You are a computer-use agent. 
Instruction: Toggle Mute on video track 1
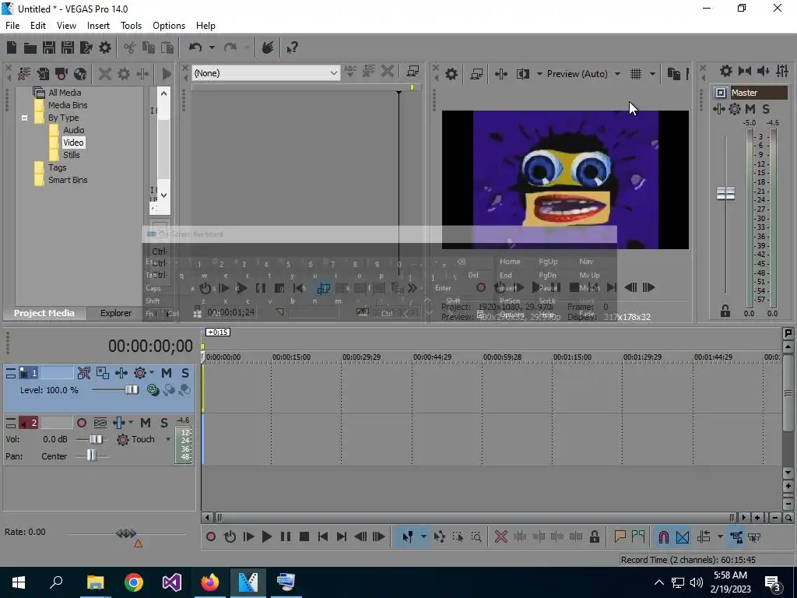coord(167,373)
